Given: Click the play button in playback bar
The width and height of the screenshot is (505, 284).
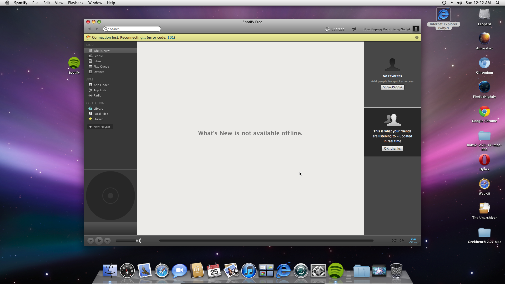Looking at the screenshot, I should click(x=99, y=241).
